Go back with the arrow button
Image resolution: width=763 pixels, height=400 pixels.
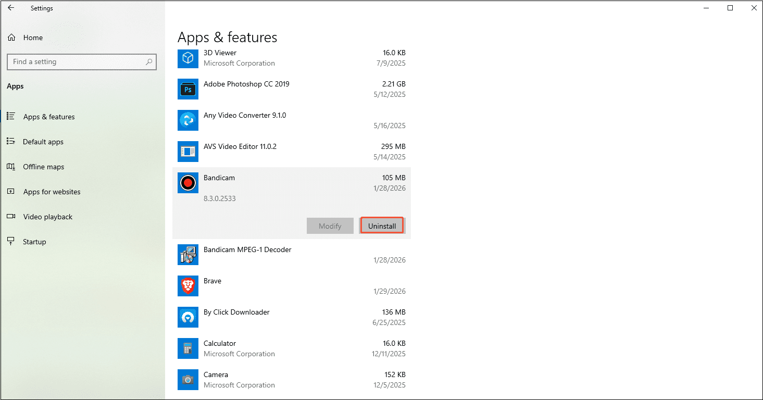(10, 8)
